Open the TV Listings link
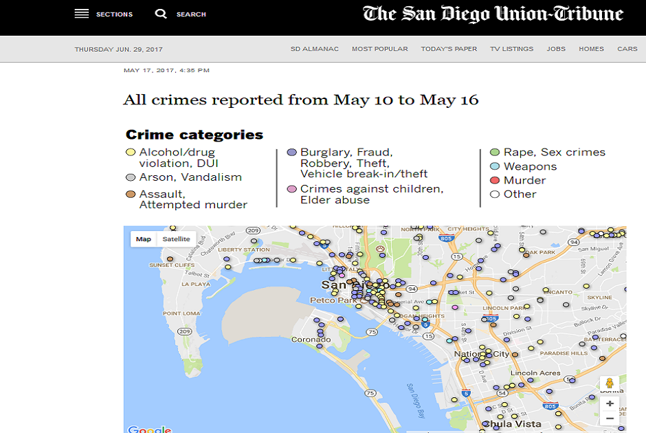This screenshot has height=433, width=646. tap(511, 49)
